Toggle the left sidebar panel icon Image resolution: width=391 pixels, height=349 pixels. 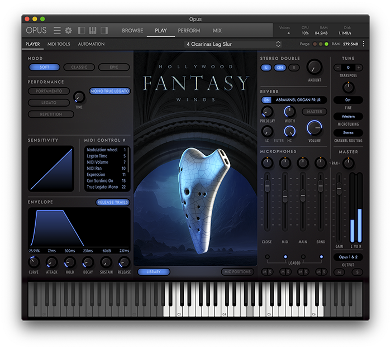(x=82, y=30)
